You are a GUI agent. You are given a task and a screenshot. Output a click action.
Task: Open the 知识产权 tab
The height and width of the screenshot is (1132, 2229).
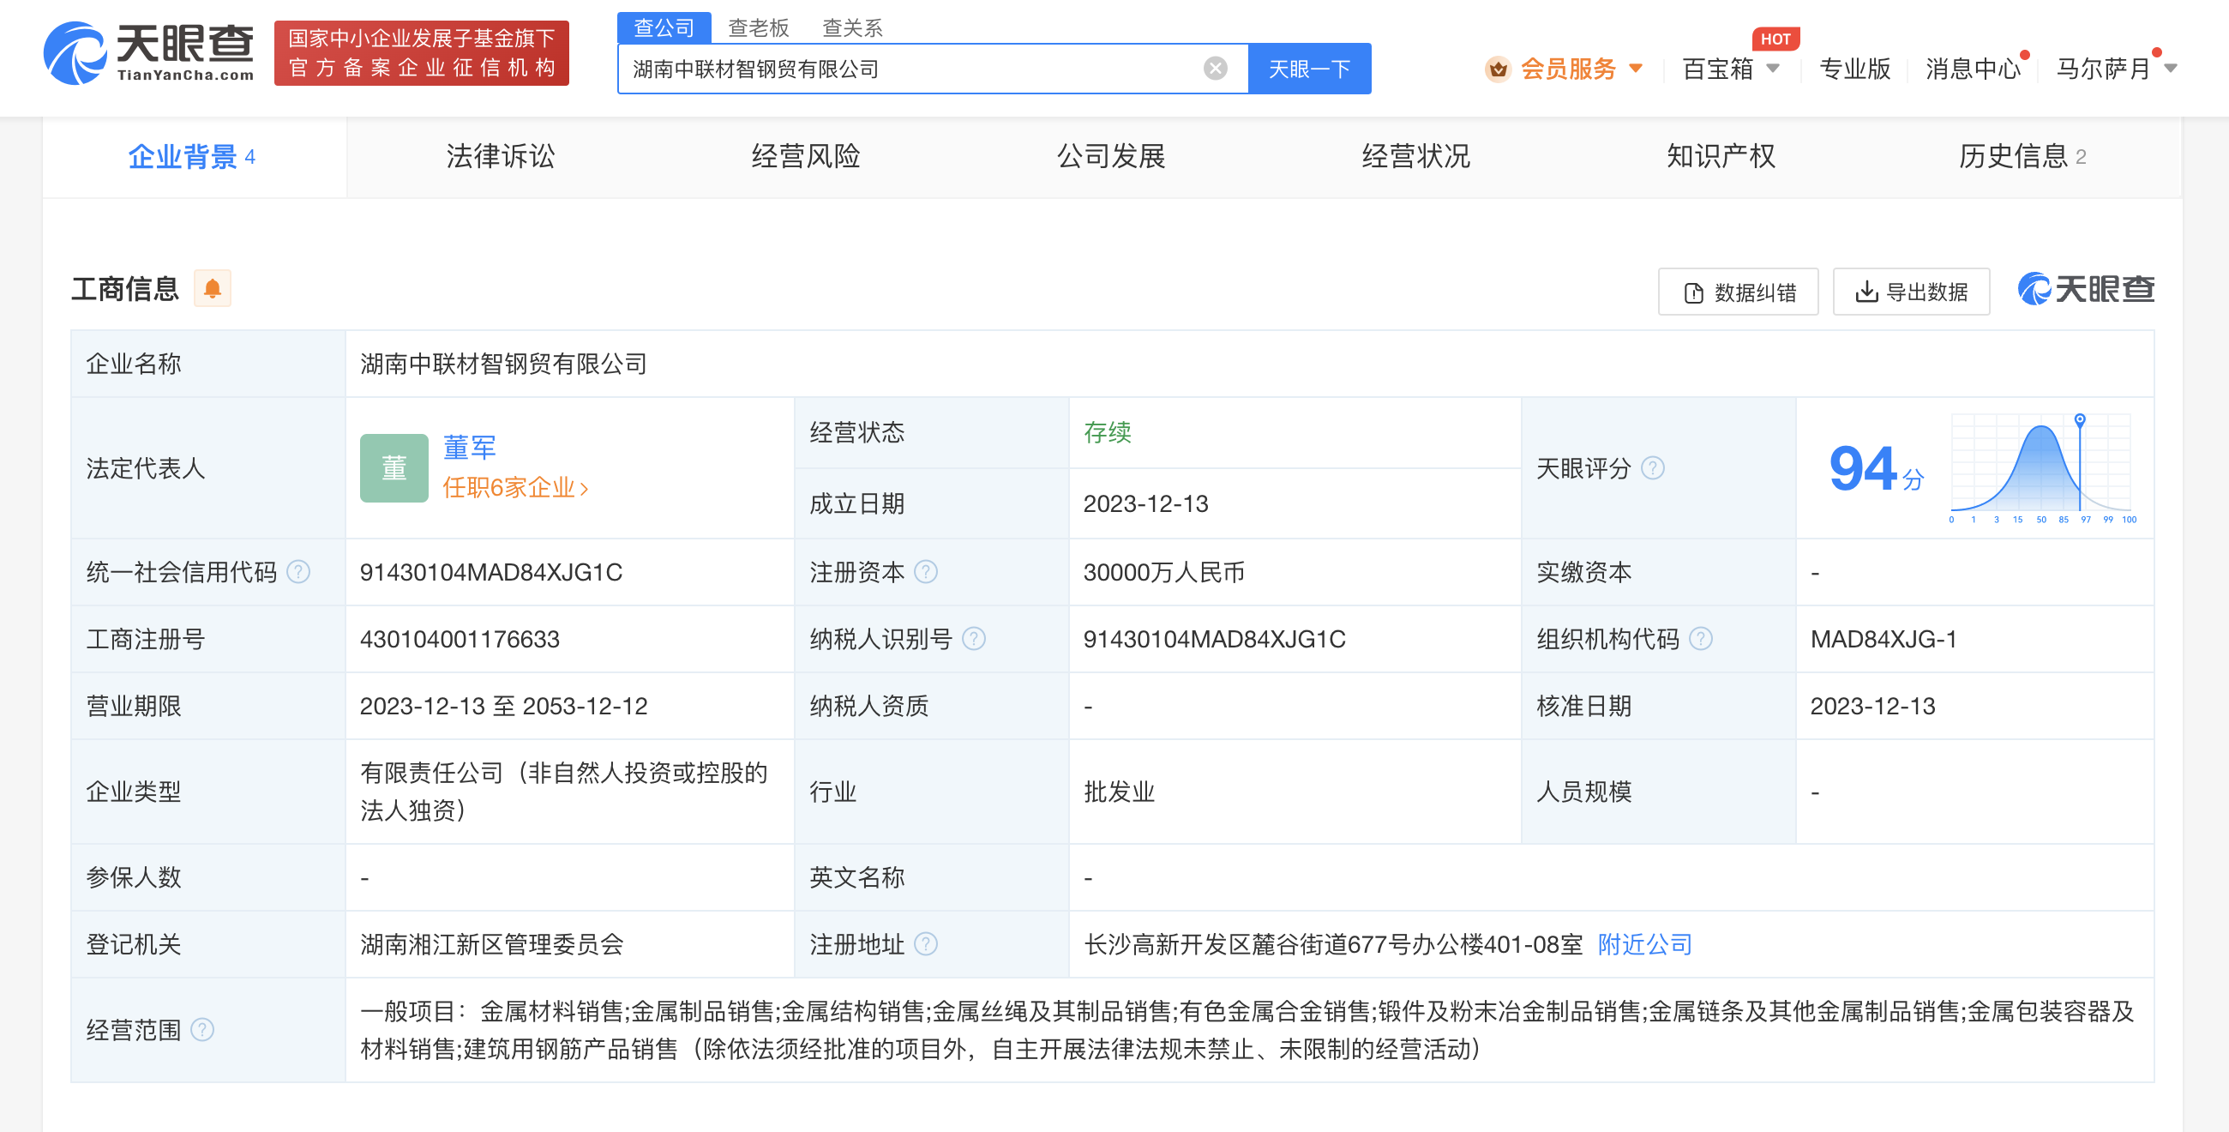[x=1721, y=157]
